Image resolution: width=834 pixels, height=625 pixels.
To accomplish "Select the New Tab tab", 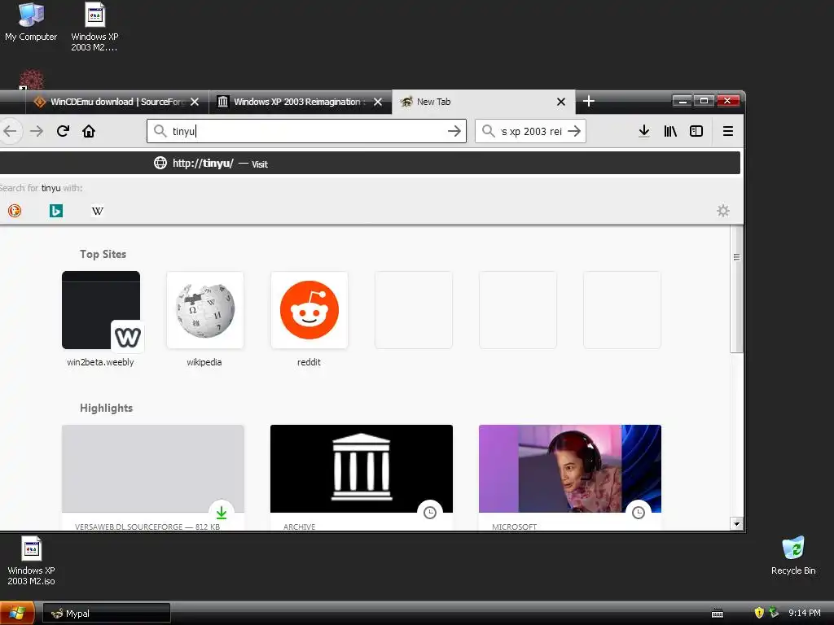I will [x=484, y=102].
